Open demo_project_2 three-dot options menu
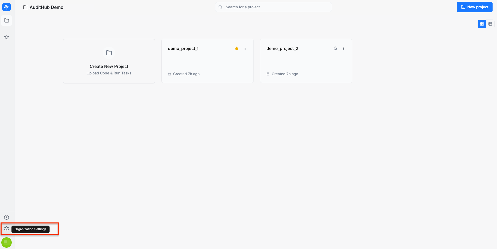 pyautogui.click(x=344, y=48)
